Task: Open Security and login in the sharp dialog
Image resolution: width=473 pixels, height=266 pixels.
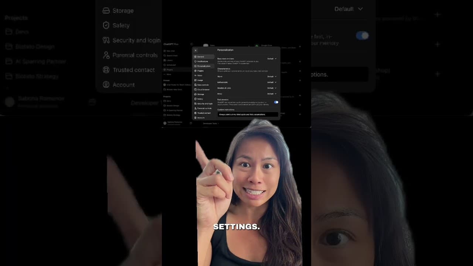Action: pos(204,103)
